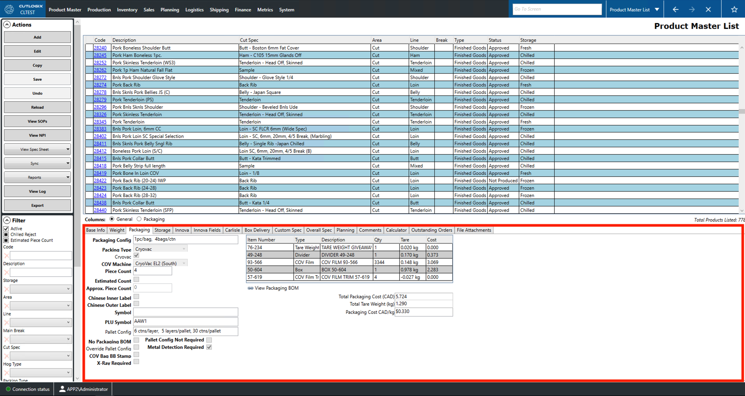This screenshot has height=396, width=745.
Task: Clear the Description filter using its red X icon
Action: click(x=6, y=272)
